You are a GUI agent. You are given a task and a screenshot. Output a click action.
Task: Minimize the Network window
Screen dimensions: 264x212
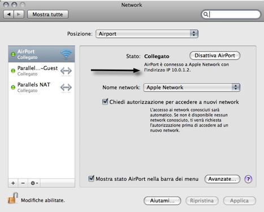tap(14, 5)
